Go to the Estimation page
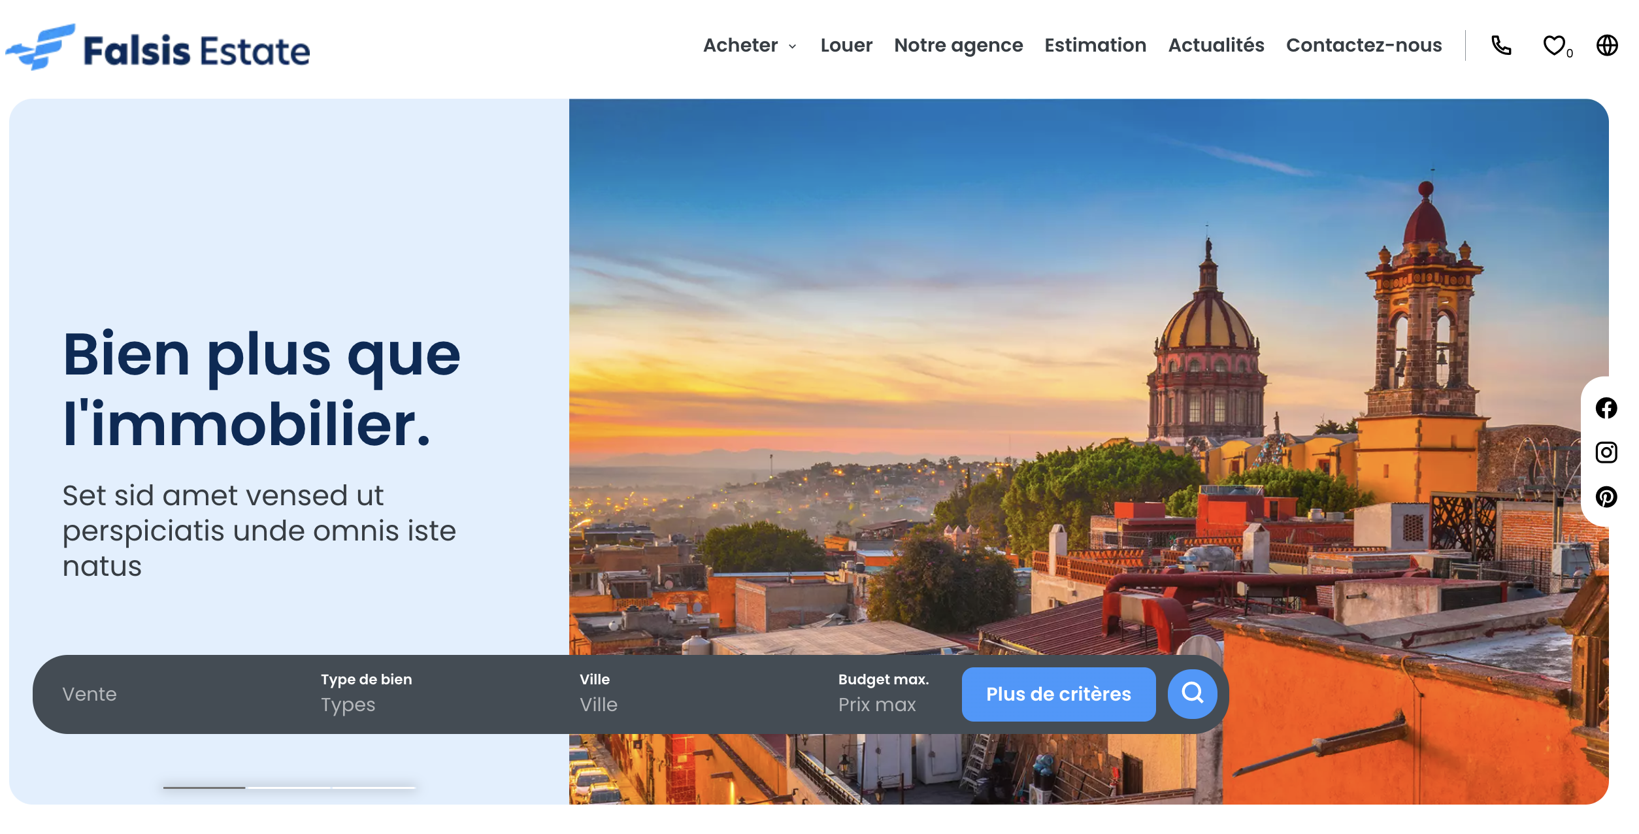Screen dimensions: 1639x834 (x=1095, y=45)
